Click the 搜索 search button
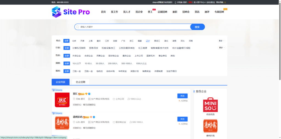 tap(197, 27)
